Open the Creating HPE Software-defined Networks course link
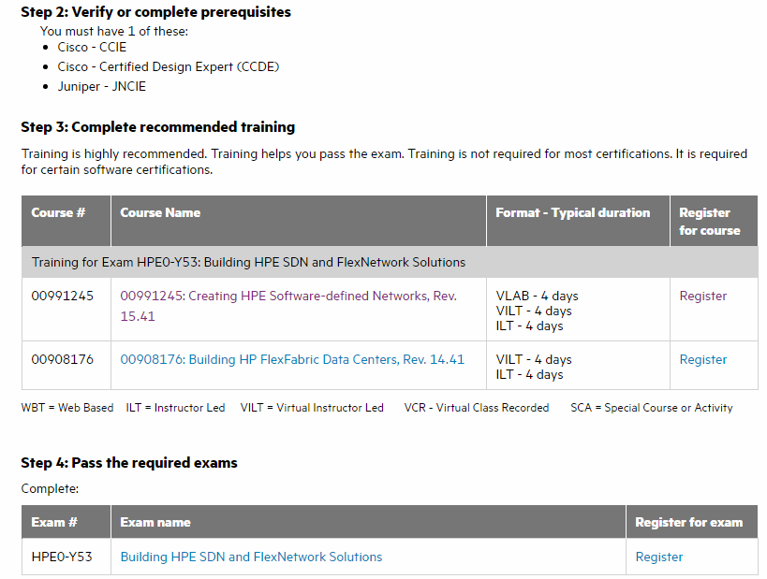This screenshot has height=579, width=767. point(288,306)
